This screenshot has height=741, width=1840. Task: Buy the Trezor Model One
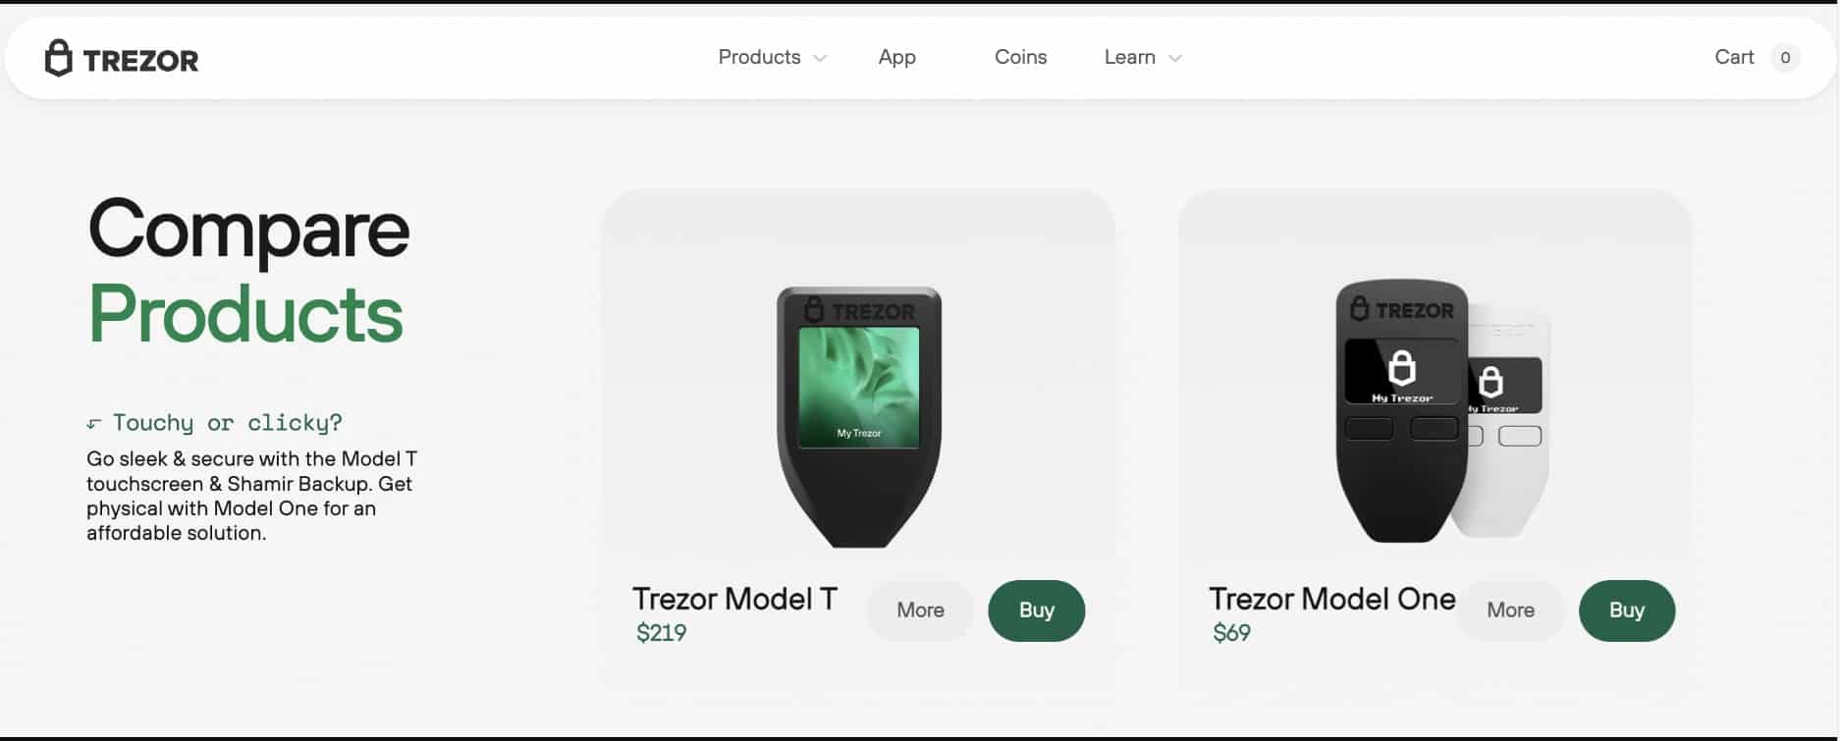[x=1626, y=610]
